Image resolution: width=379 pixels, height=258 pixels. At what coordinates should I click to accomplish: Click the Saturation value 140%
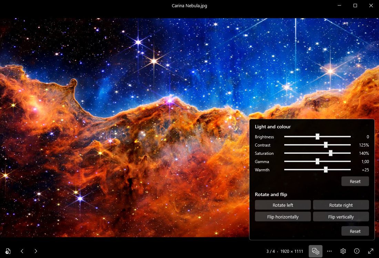[364, 153]
